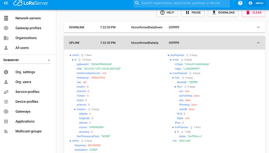Screen dimensions: 269x153
Task: Click the Gateway-profiles antenna icon
Action: click(x=6, y=28)
